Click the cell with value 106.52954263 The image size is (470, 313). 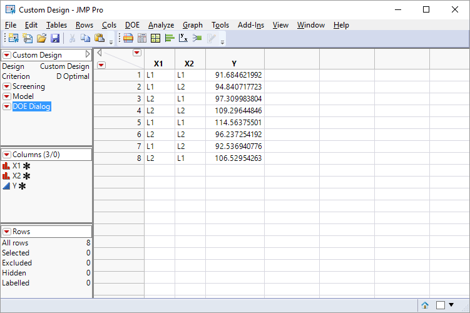[235, 158]
